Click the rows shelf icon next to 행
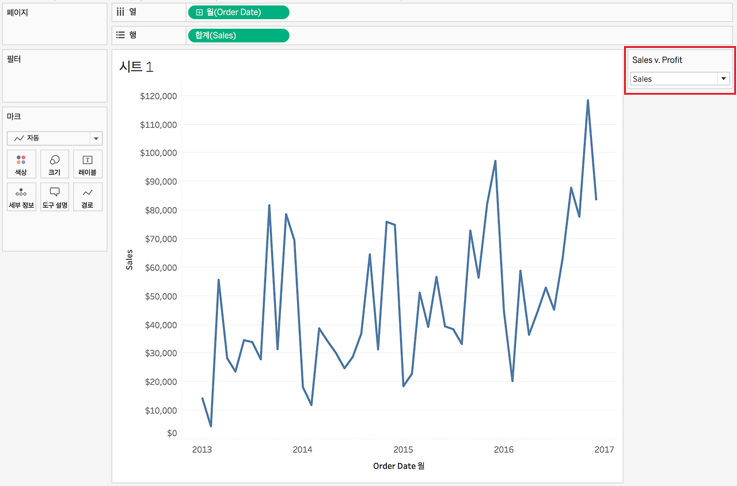This screenshot has height=486, width=737. pos(120,35)
